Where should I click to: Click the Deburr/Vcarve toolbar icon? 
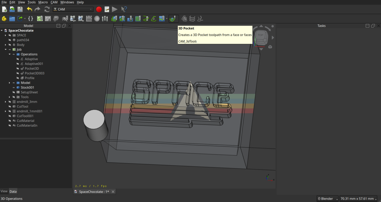click(x=162, y=19)
